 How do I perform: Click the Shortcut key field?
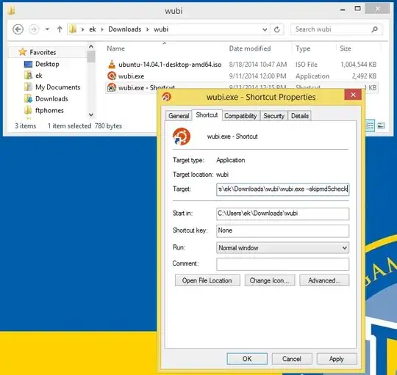pyautogui.click(x=282, y=230)
